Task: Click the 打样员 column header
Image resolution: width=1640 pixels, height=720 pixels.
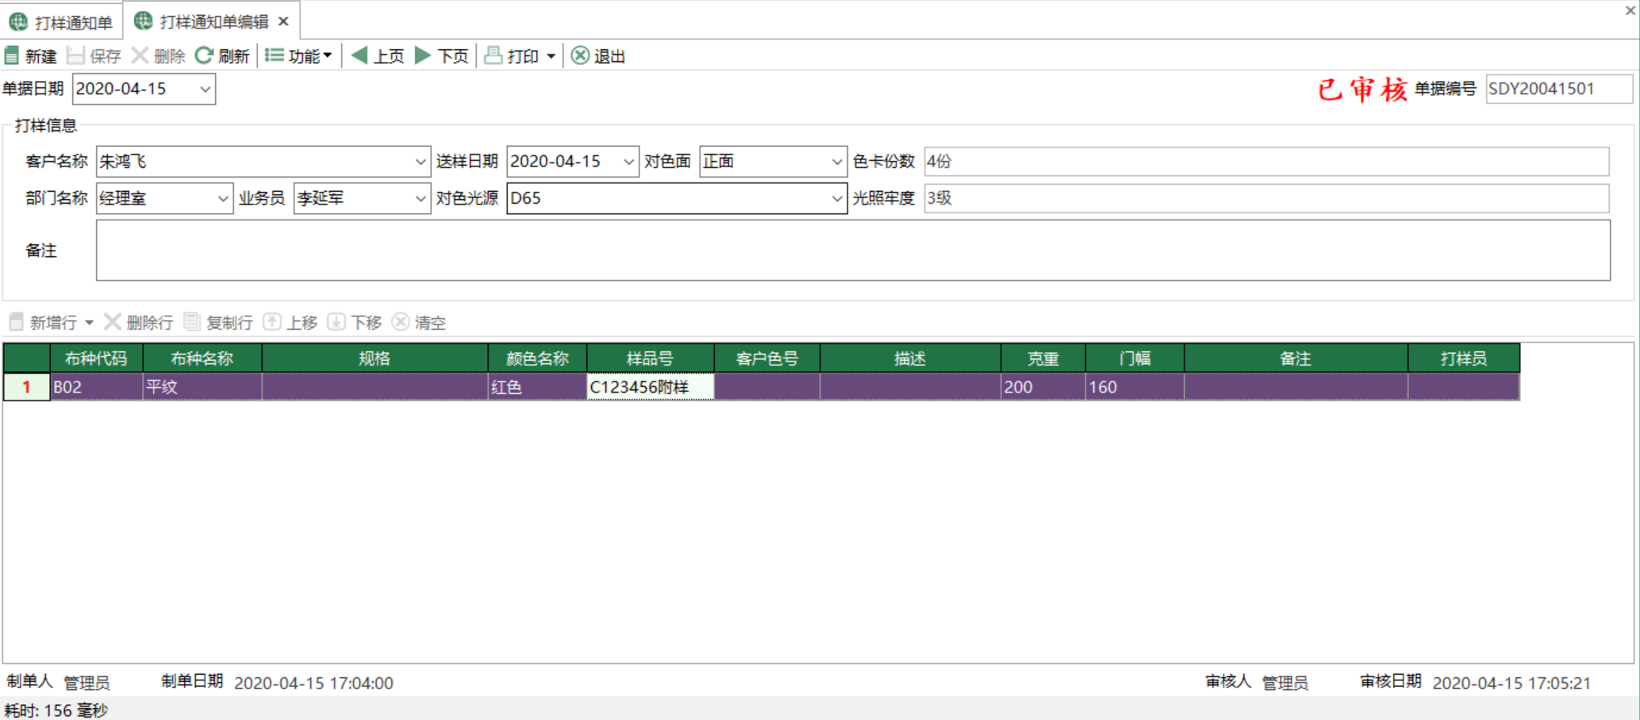Action: pyautogui.click(x=1464, y=358)
